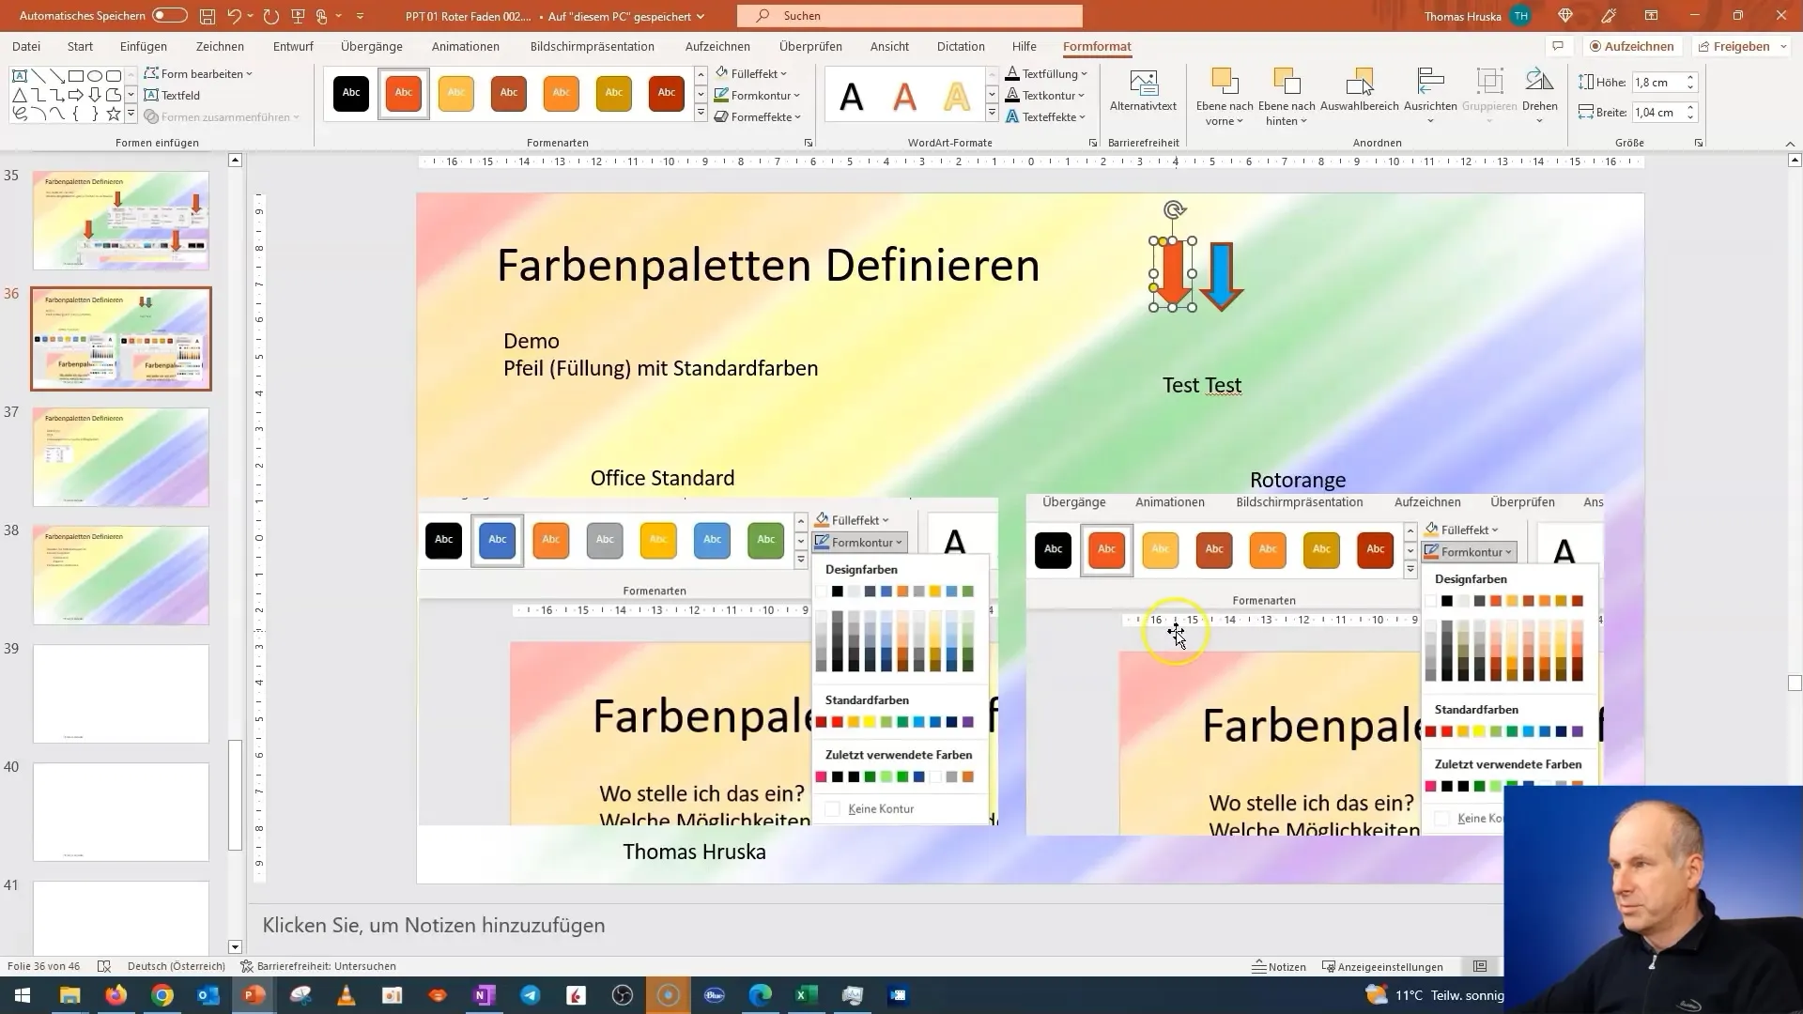Click the Aufzeichnen button at top right
1803x1014 pixels.
click(x=1632, y=46)
